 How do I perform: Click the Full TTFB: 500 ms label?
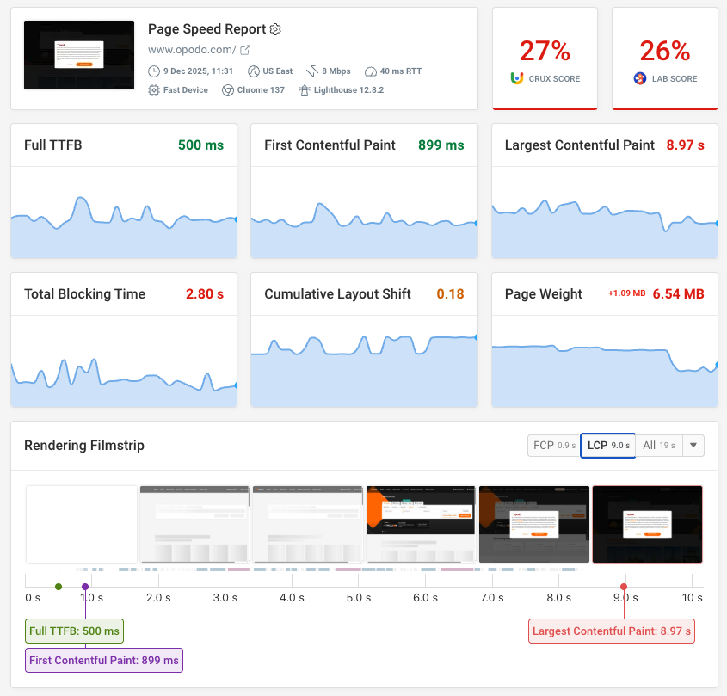pos(74,631)
